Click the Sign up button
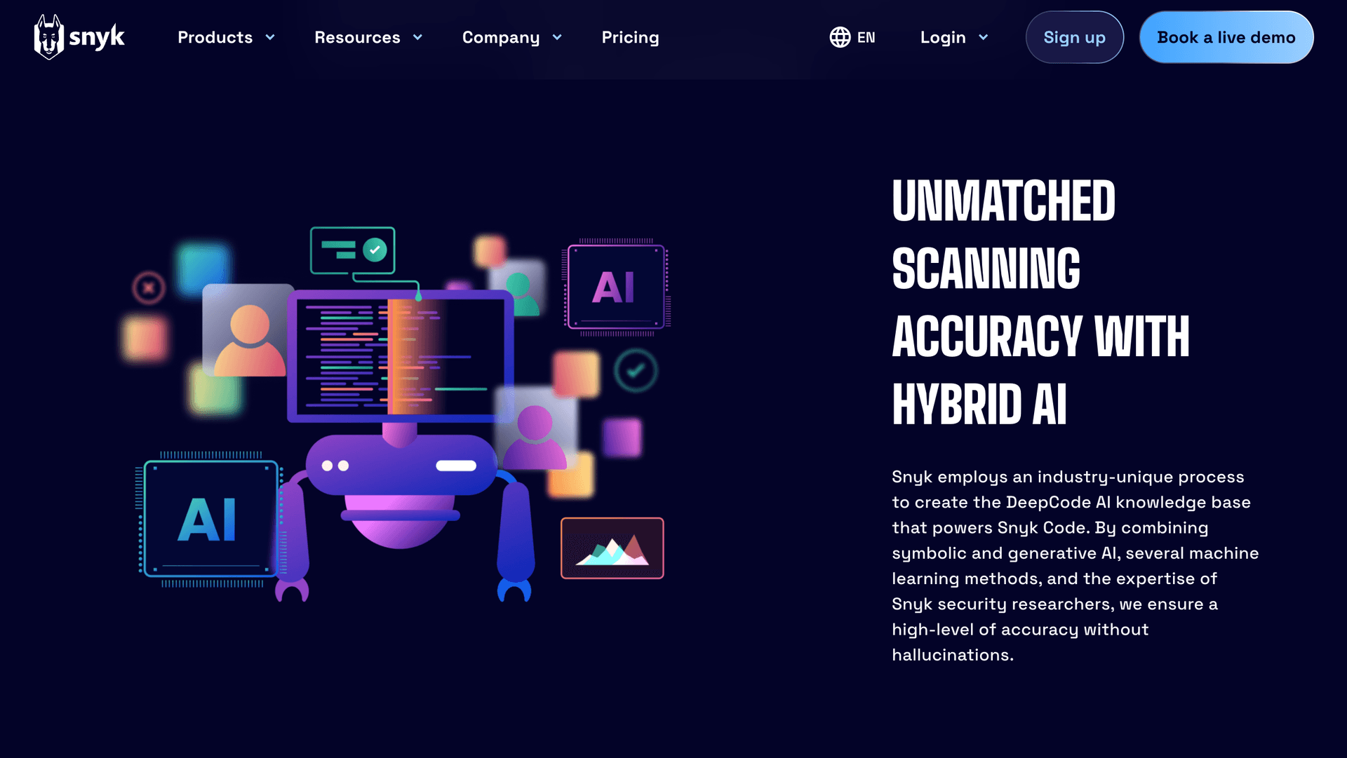This screenshot has height=758, width=1347. point(1075,37)
